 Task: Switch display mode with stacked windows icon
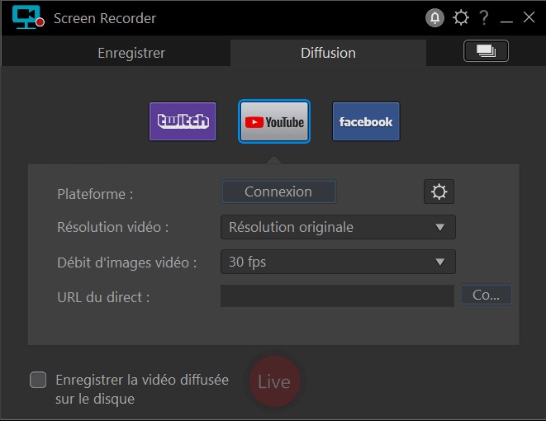click(x=486, y=51)
